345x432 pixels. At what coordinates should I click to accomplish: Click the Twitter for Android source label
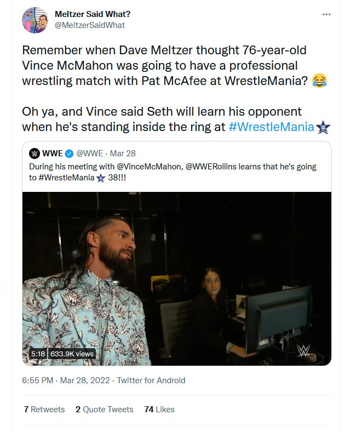151,380
